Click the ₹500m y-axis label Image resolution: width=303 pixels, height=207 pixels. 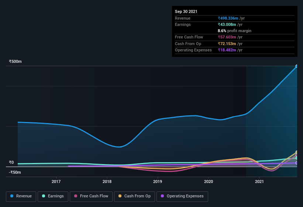click(x=15, y=61)
